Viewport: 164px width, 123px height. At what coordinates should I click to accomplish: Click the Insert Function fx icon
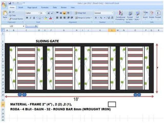[x=36, y=26]
